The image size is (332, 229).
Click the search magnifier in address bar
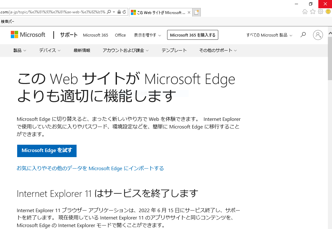[109, 12]
